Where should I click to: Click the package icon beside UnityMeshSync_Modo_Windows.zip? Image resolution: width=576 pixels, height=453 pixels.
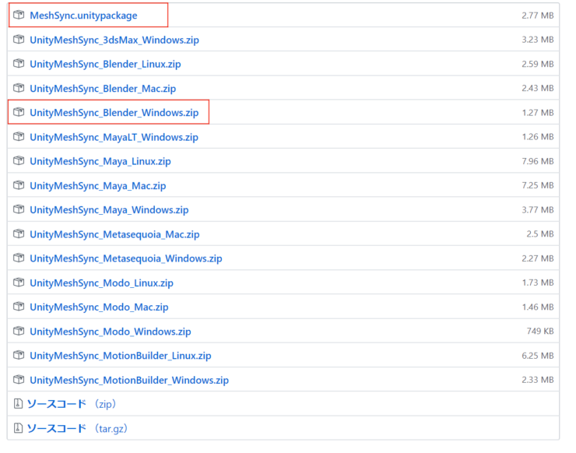(x=19, y=332)
